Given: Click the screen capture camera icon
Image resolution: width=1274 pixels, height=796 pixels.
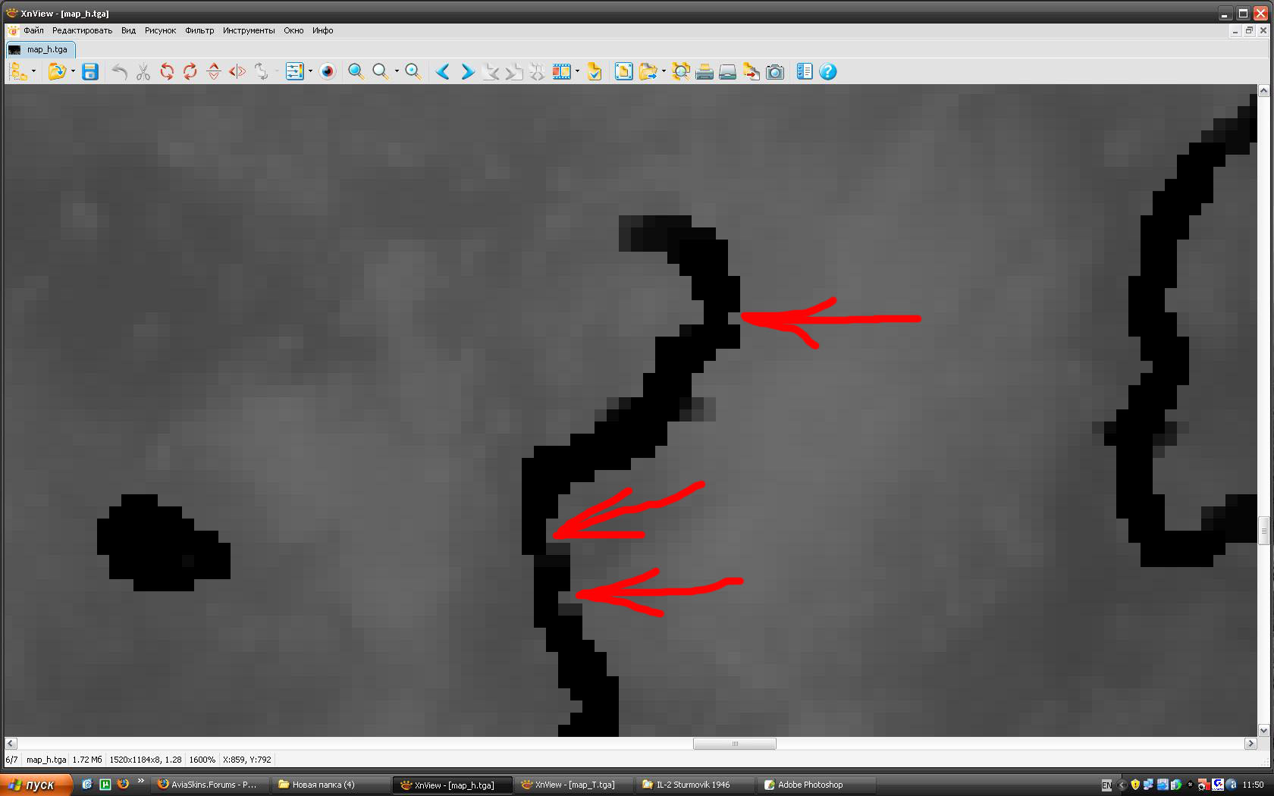Looking at the screenshot, I should click(775, 71).
